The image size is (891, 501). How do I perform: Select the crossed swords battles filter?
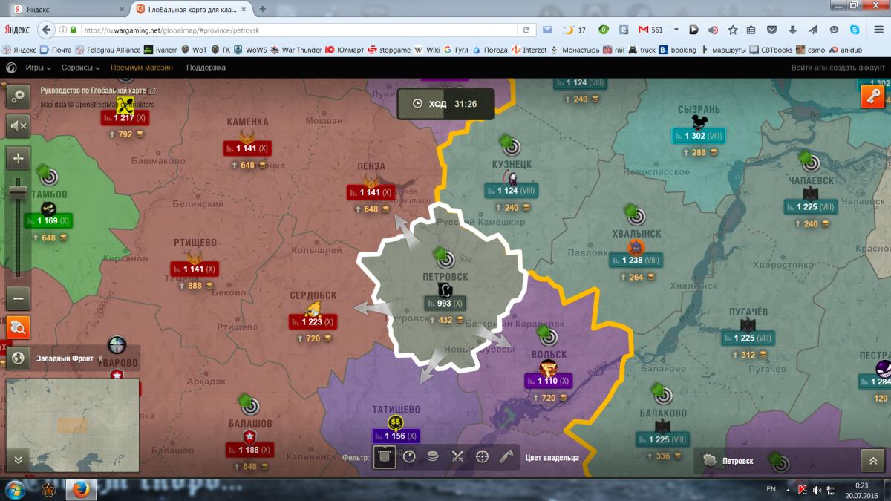[x=457, y=456]
